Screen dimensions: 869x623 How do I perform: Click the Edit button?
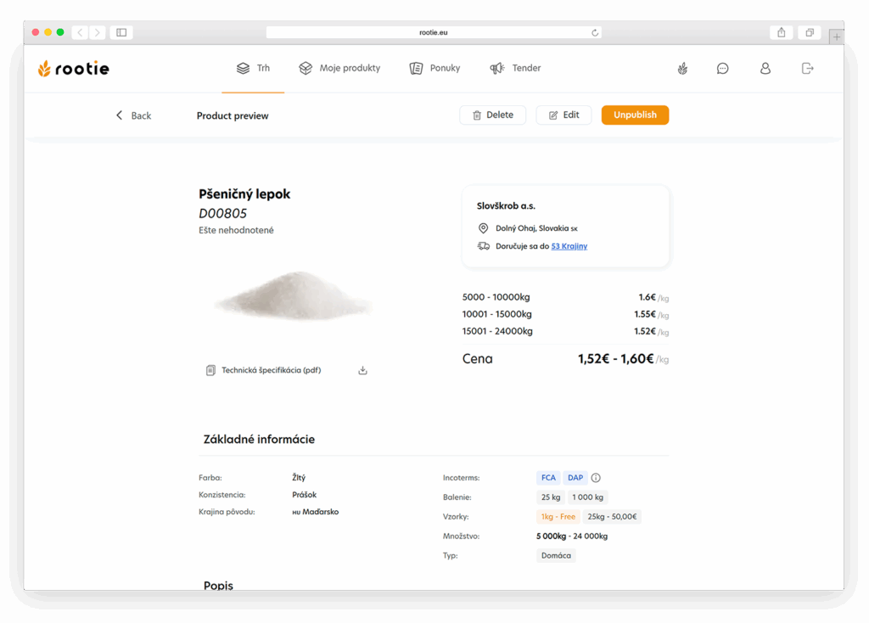coord(563,115)
